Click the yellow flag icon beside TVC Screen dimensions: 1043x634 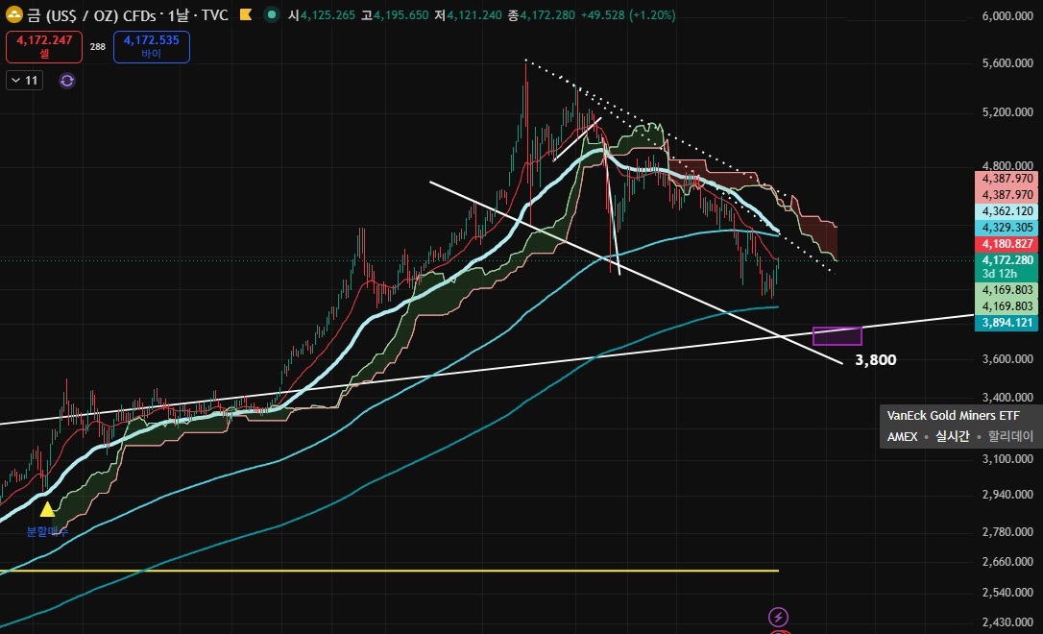(x=246, y=14)
